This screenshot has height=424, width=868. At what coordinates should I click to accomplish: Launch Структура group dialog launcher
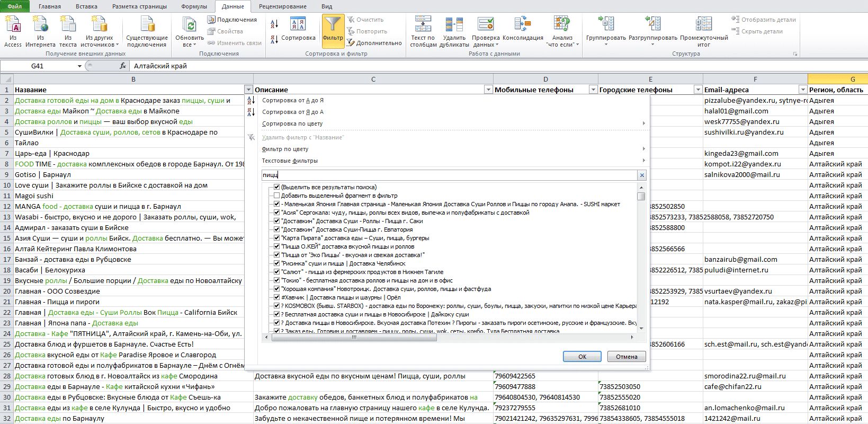point(795,54)
